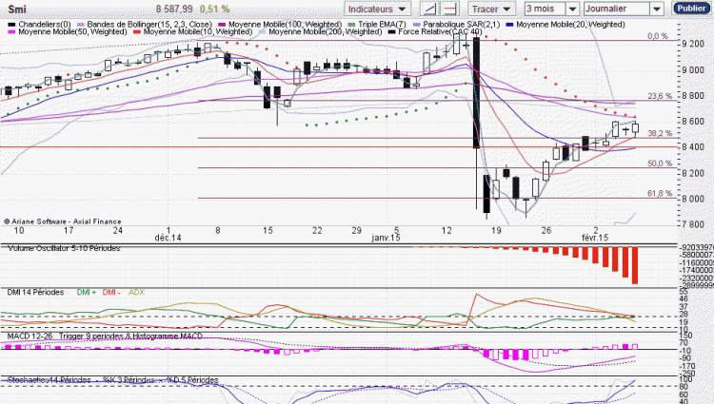
Task: Select the horizontal line drawing tool
Action: click(450, 9)
